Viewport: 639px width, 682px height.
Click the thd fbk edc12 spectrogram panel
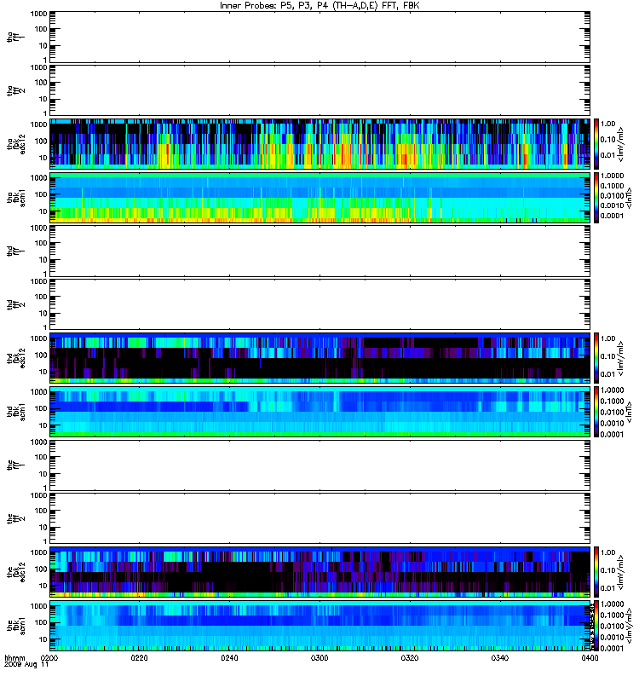[x=320, y=358]
